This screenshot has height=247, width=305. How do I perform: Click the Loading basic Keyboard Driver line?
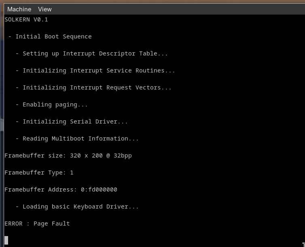pos(77,207)
